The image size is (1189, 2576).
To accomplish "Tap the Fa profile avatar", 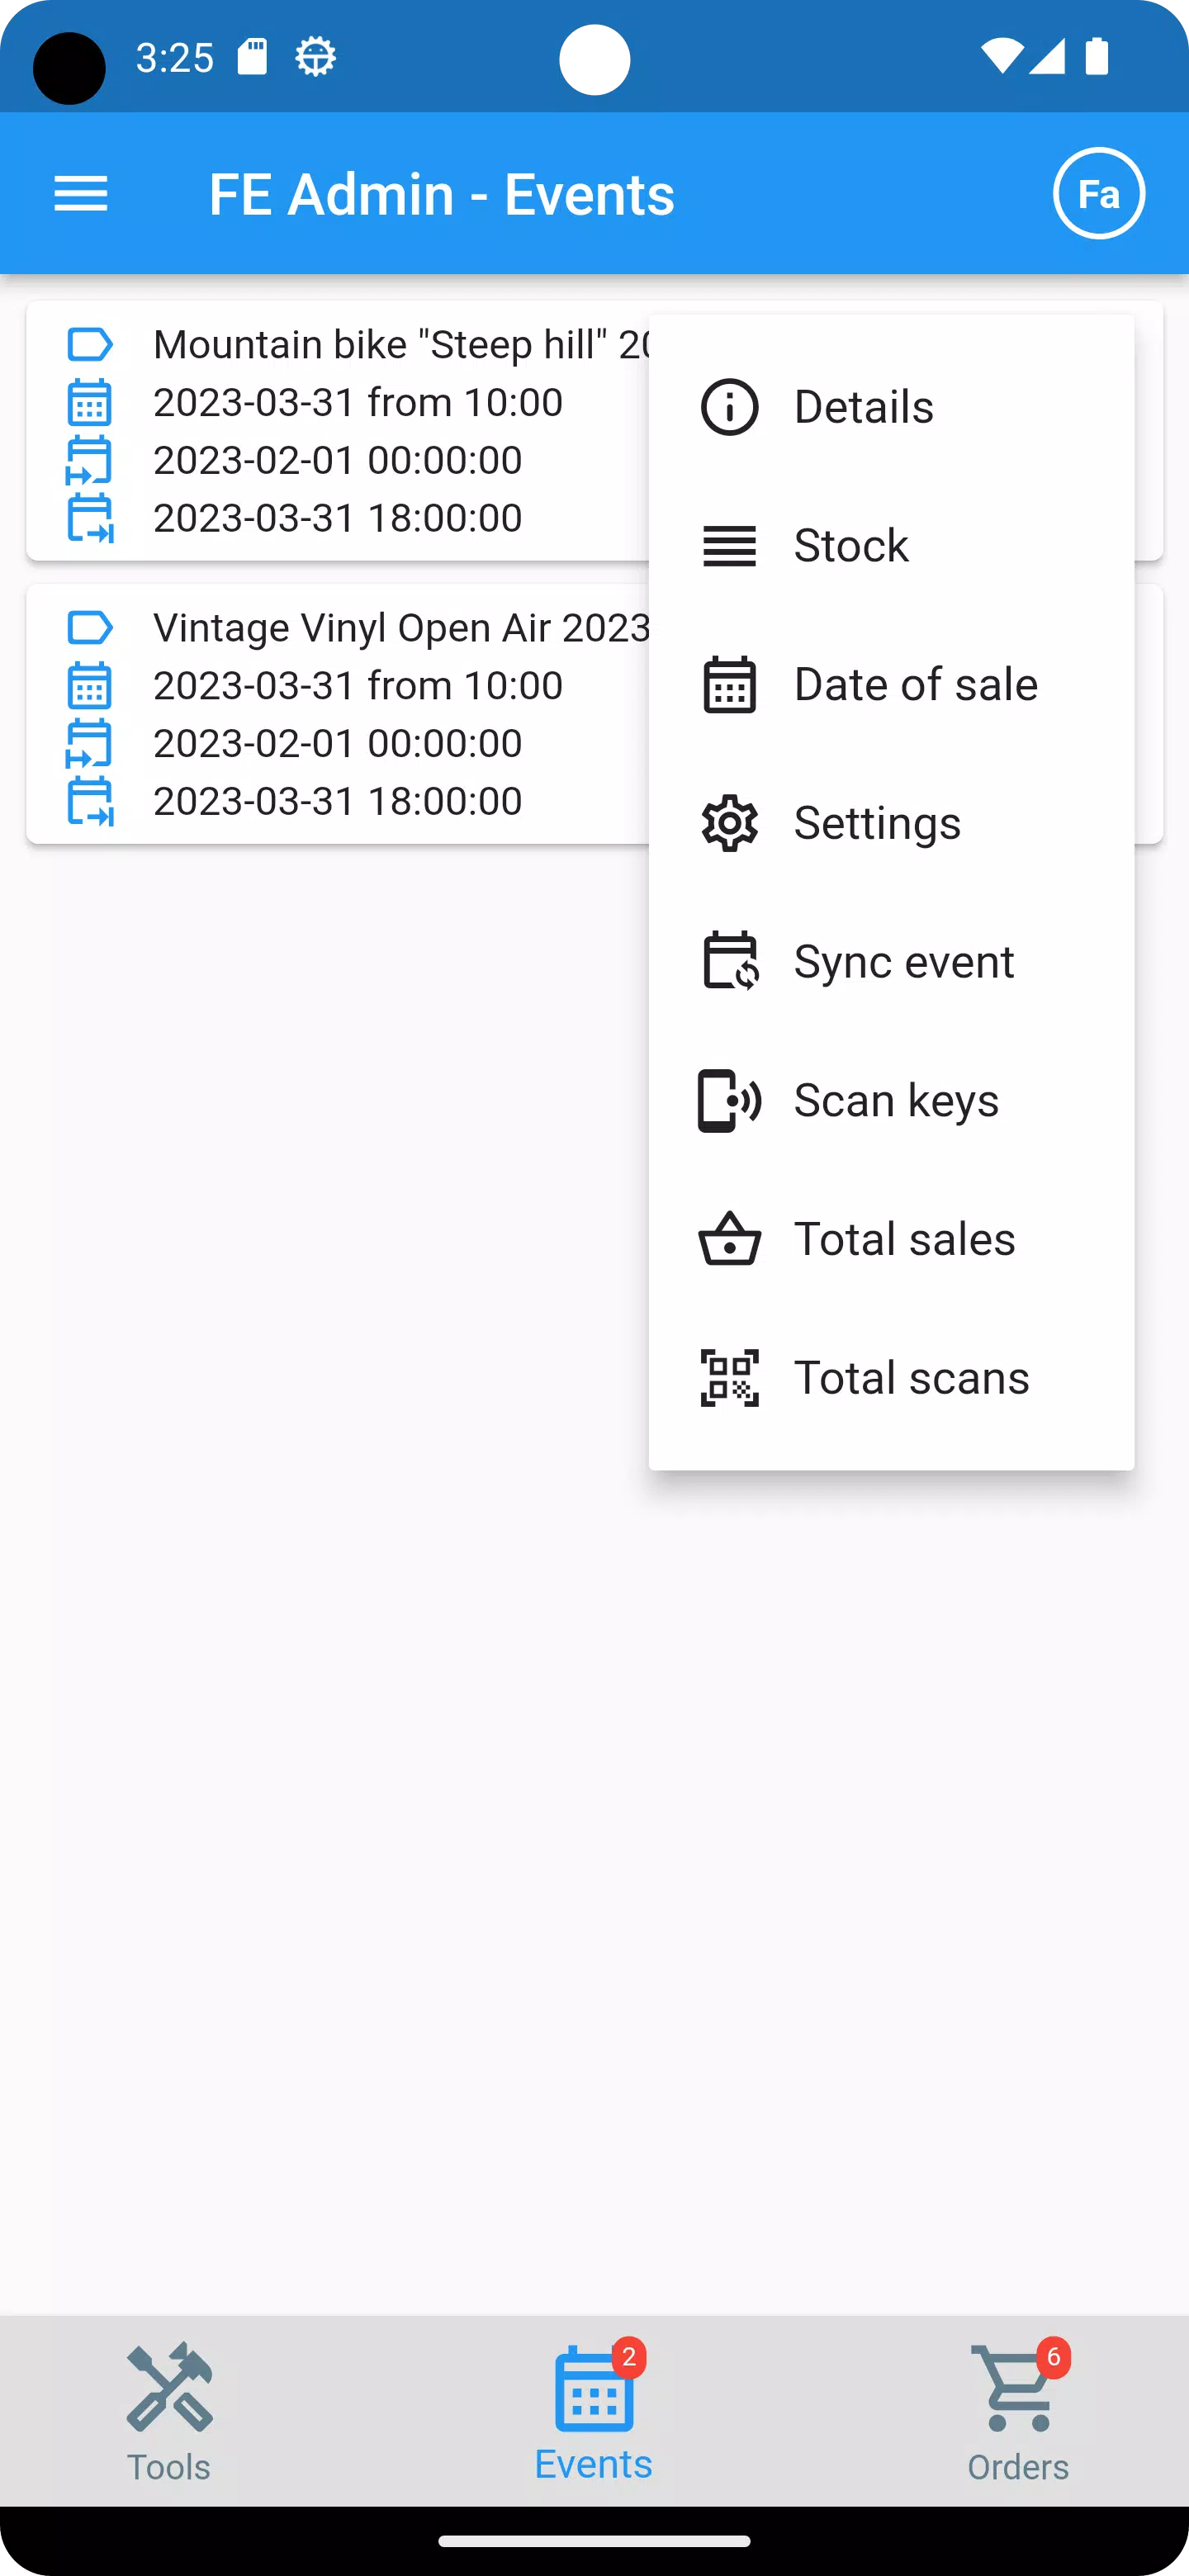I will 1098,193.
